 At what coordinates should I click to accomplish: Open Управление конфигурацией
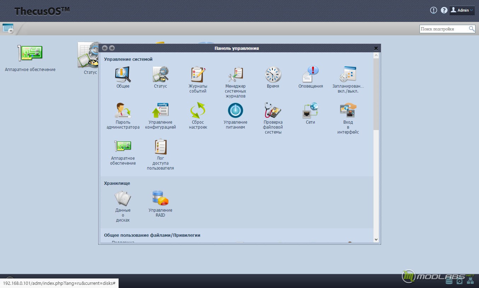coord(160,111)
